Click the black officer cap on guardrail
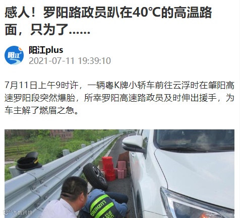This screenshot has height=218, width=240. pos(29,161)
